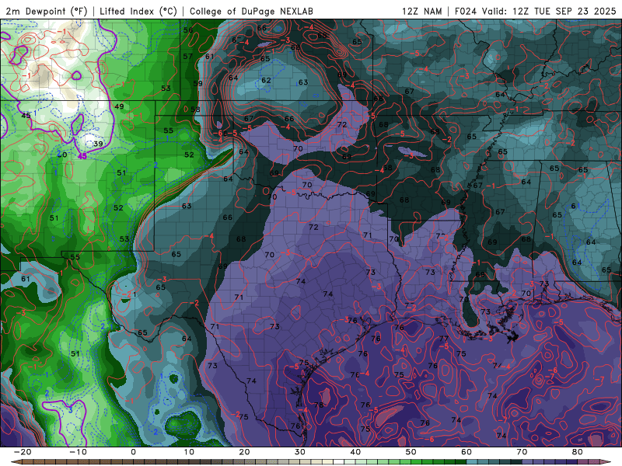Click the "59" dewpoint value on map
622x466 pixels.
[x=197, y=83]
